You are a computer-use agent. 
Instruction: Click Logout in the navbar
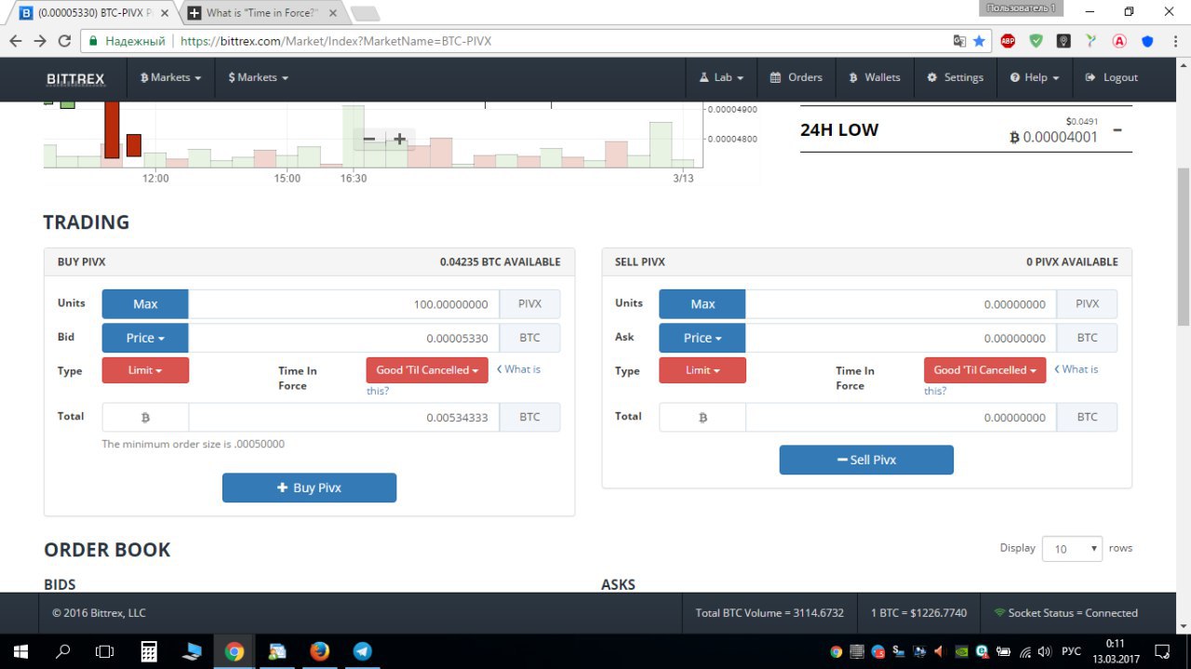[x=1112, y=78]
